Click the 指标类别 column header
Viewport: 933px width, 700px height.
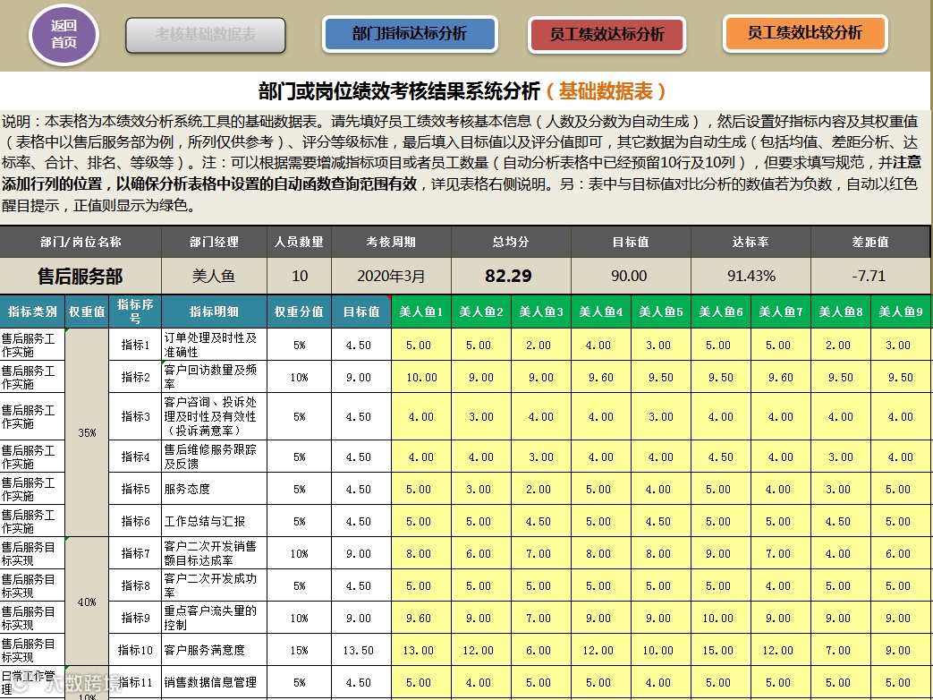point(32,312)
